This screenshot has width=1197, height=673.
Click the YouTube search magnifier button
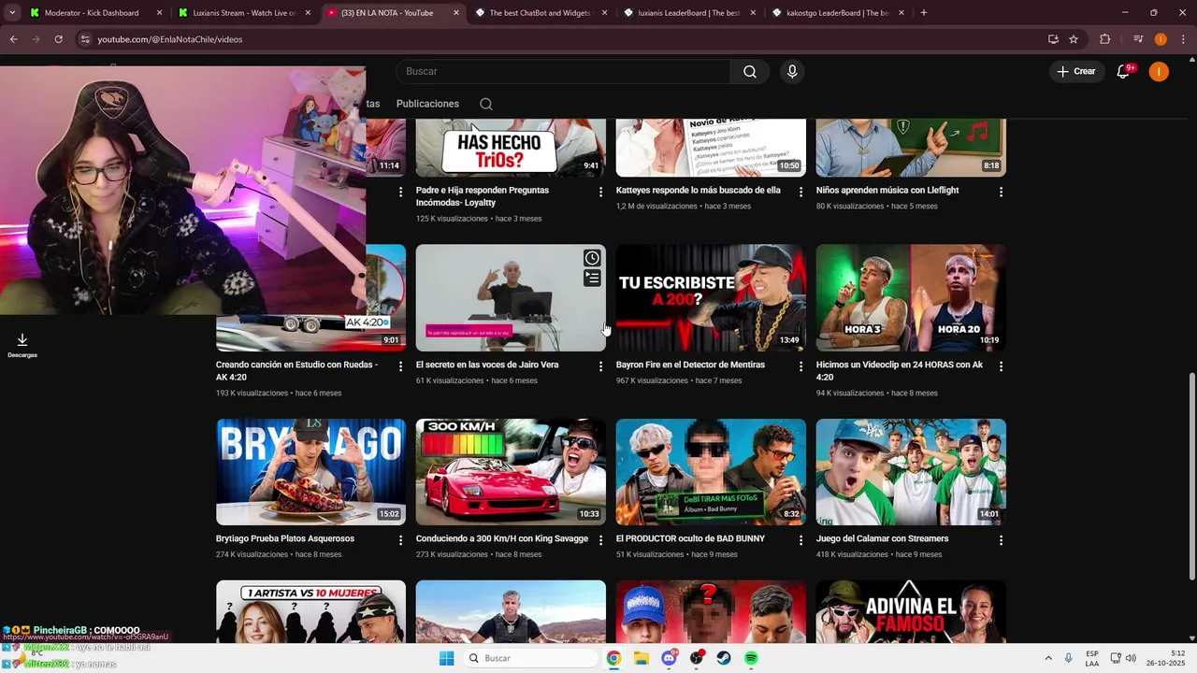[750, 72]
